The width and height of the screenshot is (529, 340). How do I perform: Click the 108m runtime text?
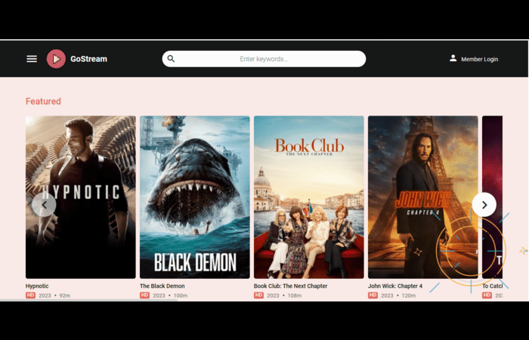(x=295, y=296)
